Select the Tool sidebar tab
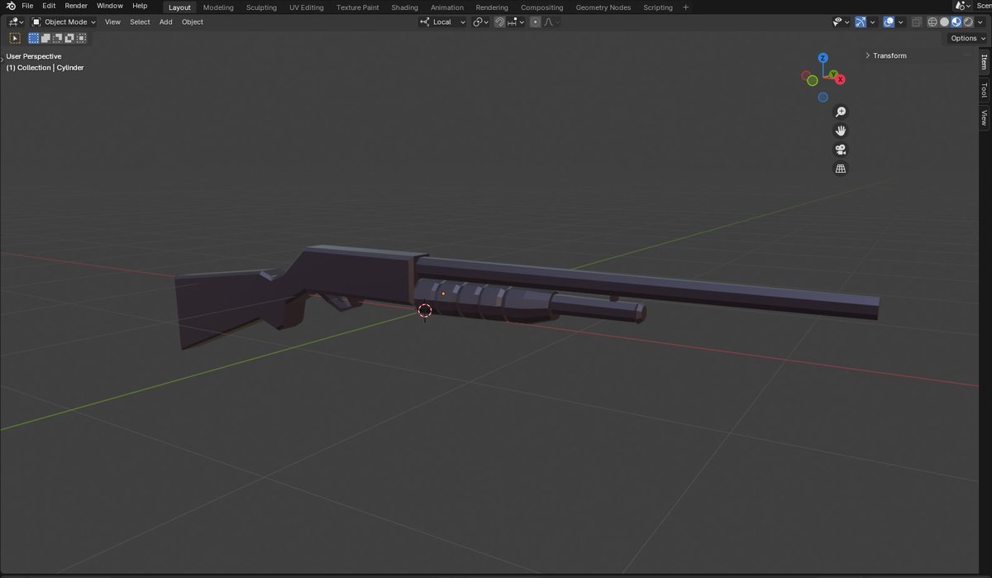The height and width of the screenshot is (578, 992). tap(984, 89)
